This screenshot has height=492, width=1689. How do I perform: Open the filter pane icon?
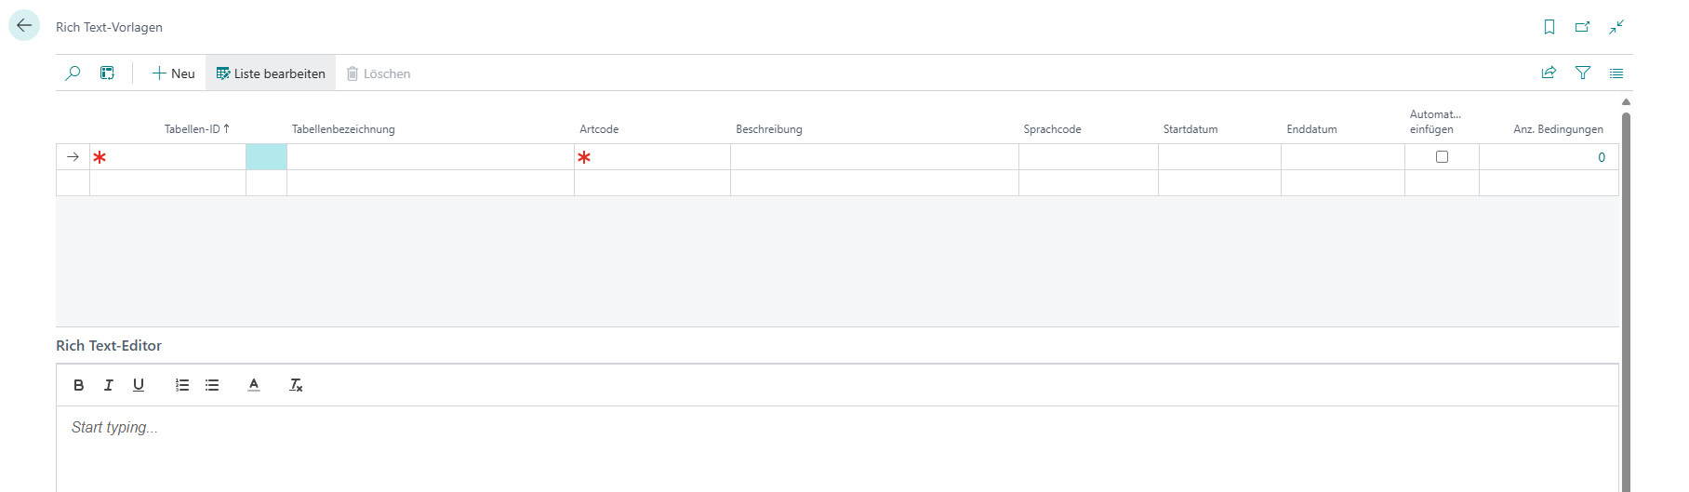[x=1582, y=73]
